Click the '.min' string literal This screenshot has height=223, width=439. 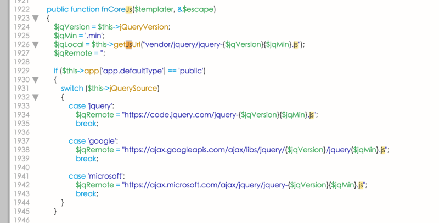point(93,36)
